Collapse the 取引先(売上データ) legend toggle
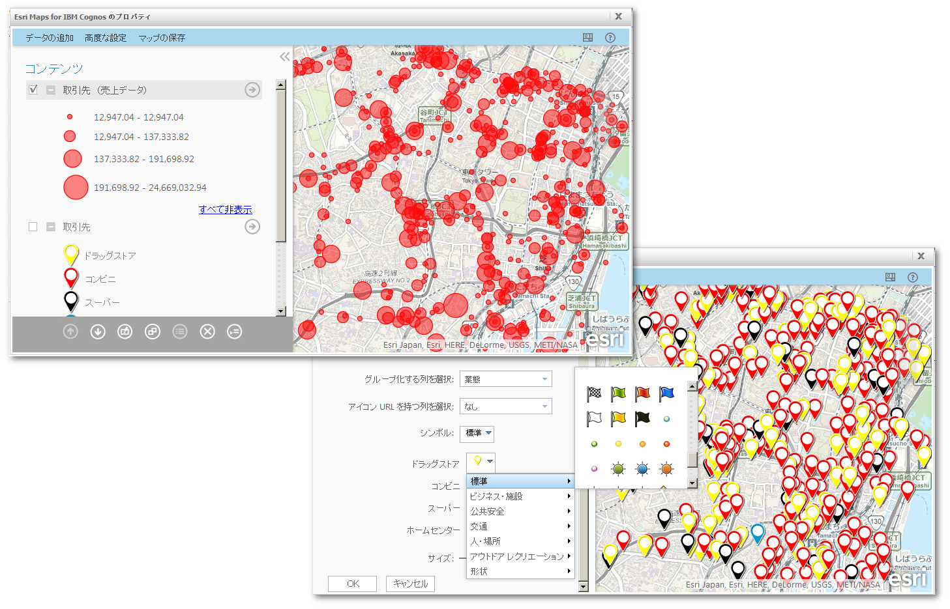Viewport: 950px width, 609px height. click(51, 90)
